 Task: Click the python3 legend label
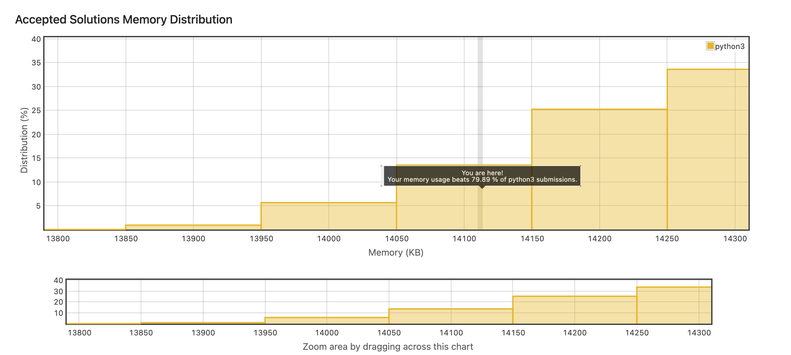click(729, 46)
